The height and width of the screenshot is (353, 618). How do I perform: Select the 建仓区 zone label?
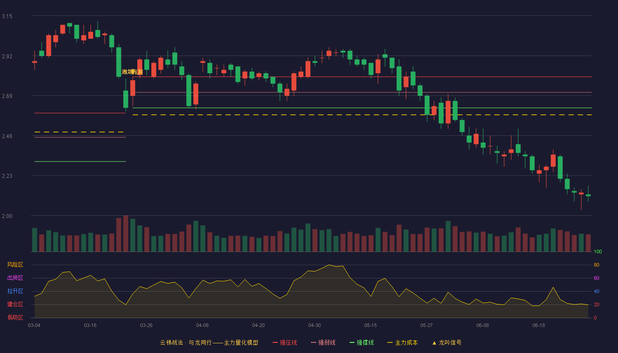tap(15, 304)
